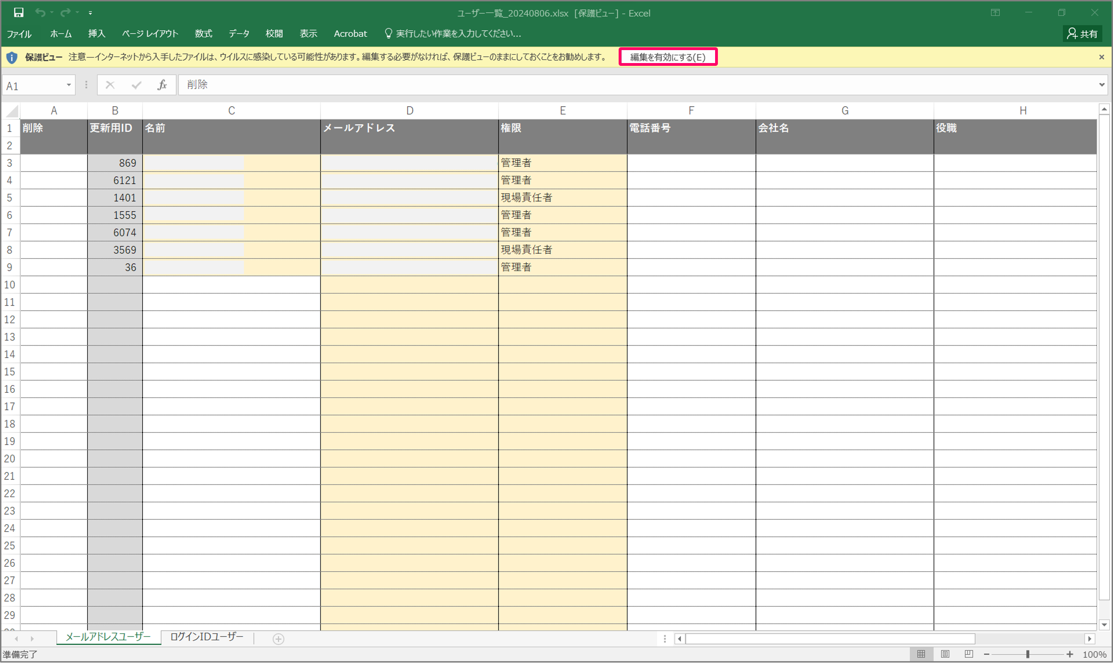
Task: Click 編集を有効にする(E) button
Action: (x=668, y=57)
